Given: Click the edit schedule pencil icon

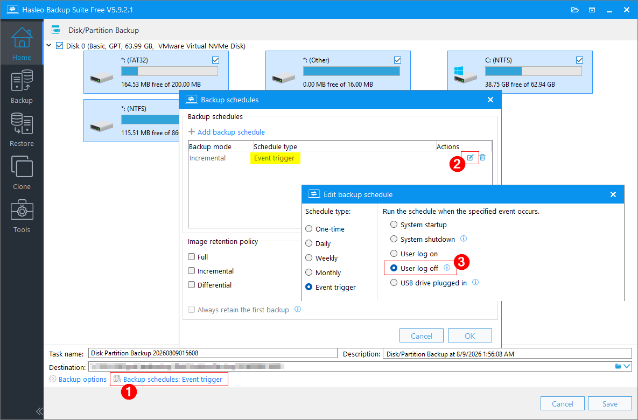Looking at the screenshot, I should [471, 157].
